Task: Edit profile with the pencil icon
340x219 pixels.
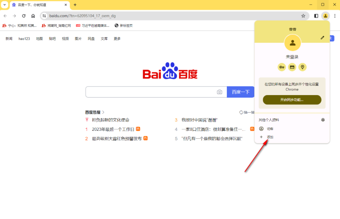Action: pyautogui.click(x=322, y=38)
